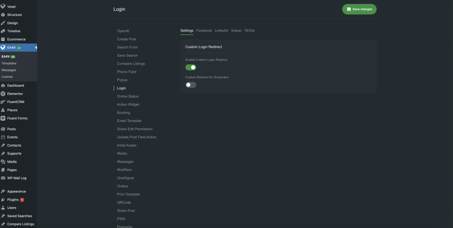Click the Elementor icon in sidebar
This screenshot has height=228, width=453.
click(x=3, y=94)
